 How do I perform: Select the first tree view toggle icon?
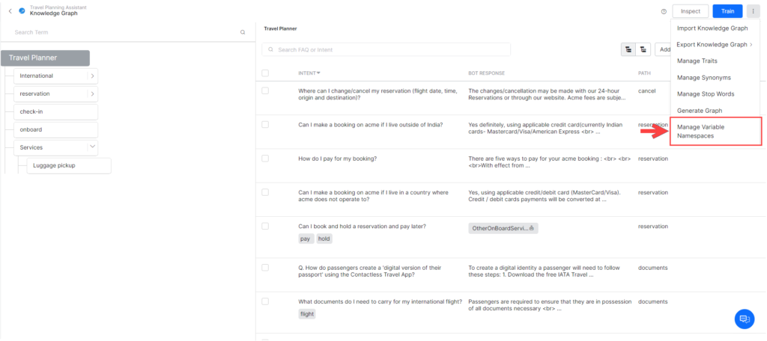point(628,49)
